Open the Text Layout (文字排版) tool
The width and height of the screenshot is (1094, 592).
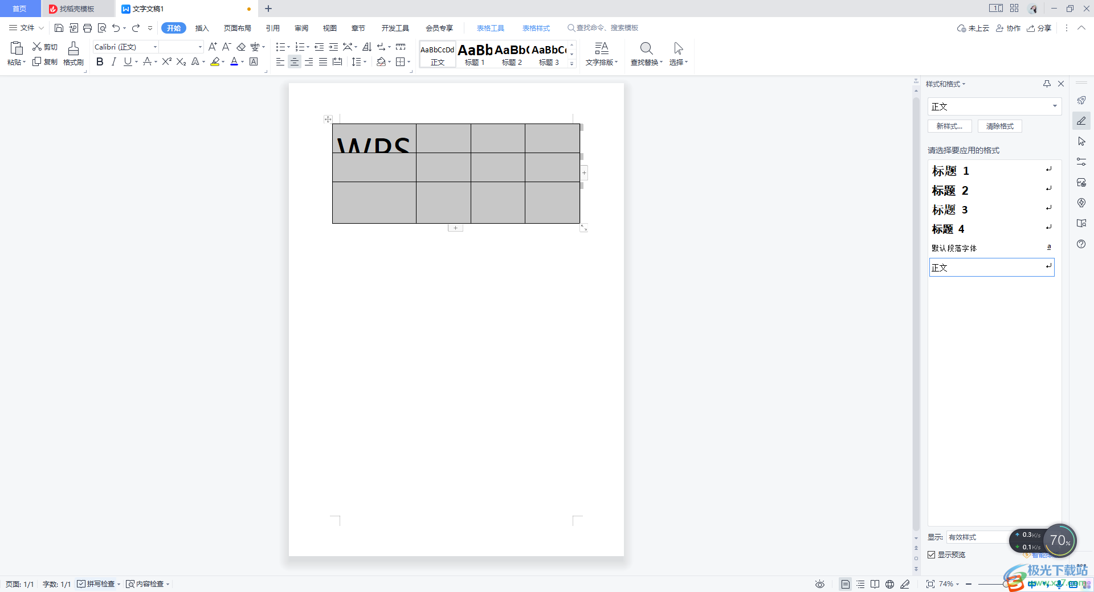pos(602,54)
